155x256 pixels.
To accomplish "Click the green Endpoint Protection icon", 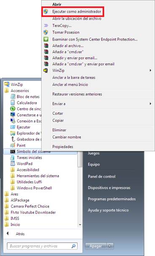I will 46,39.
